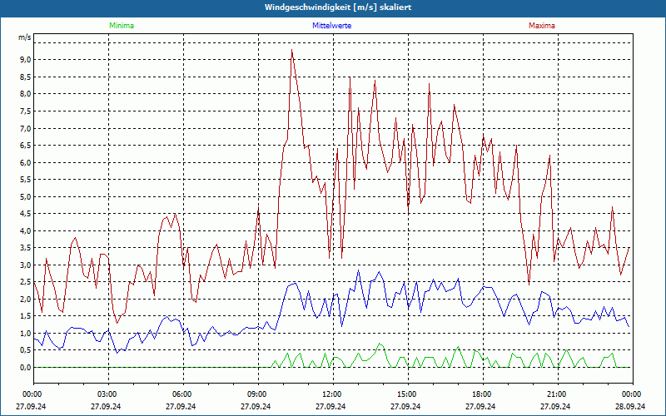Click the 06:00 time label
Screen dimensions: 666x416
point(183,394)
